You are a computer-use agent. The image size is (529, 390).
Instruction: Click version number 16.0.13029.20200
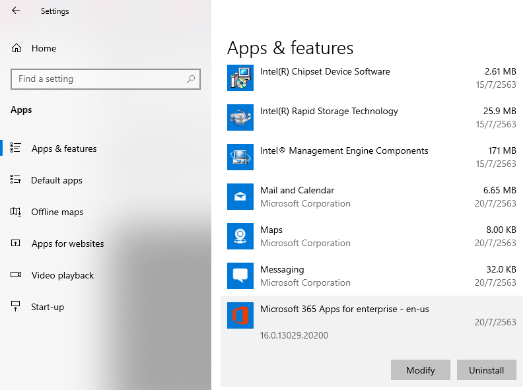click(x=294, y=335)
